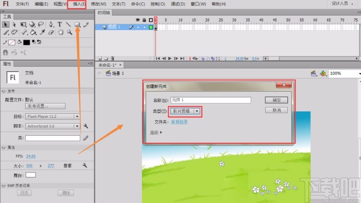
Task: Open the 控制(O) menu
Action: 158,4
